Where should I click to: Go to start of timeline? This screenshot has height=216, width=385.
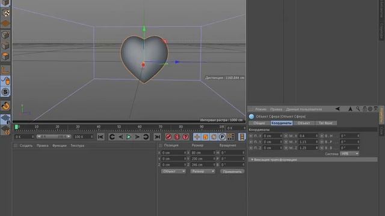pyautogui.click(x=100, y=137)
